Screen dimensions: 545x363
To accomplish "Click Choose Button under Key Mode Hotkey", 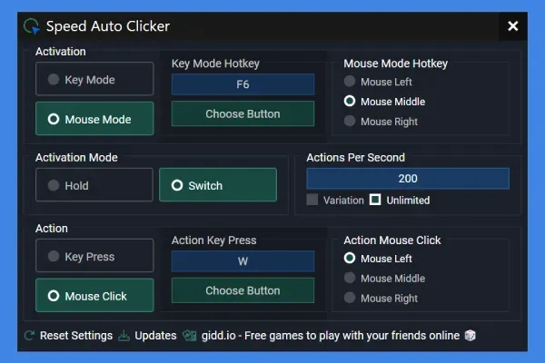I will pos(243,113).
